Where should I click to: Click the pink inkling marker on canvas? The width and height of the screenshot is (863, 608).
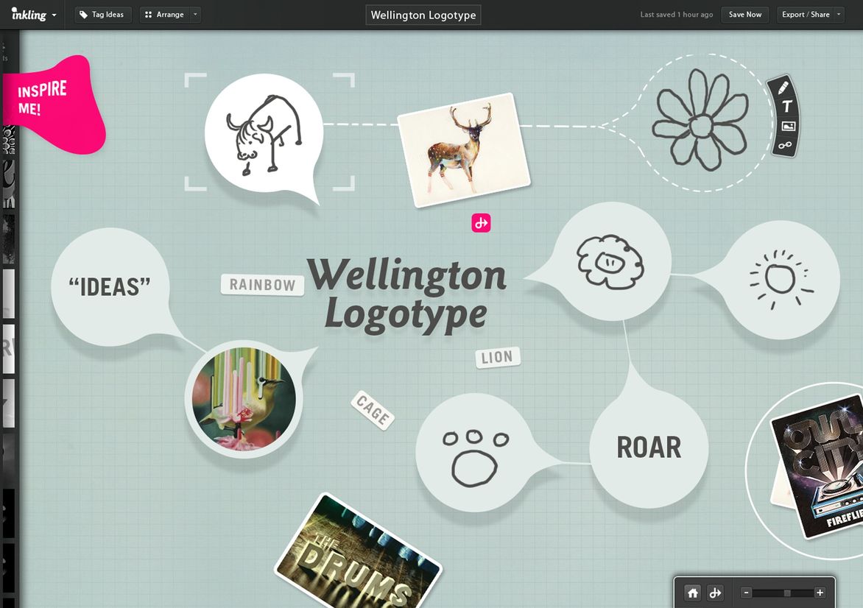tap(481, 223)
